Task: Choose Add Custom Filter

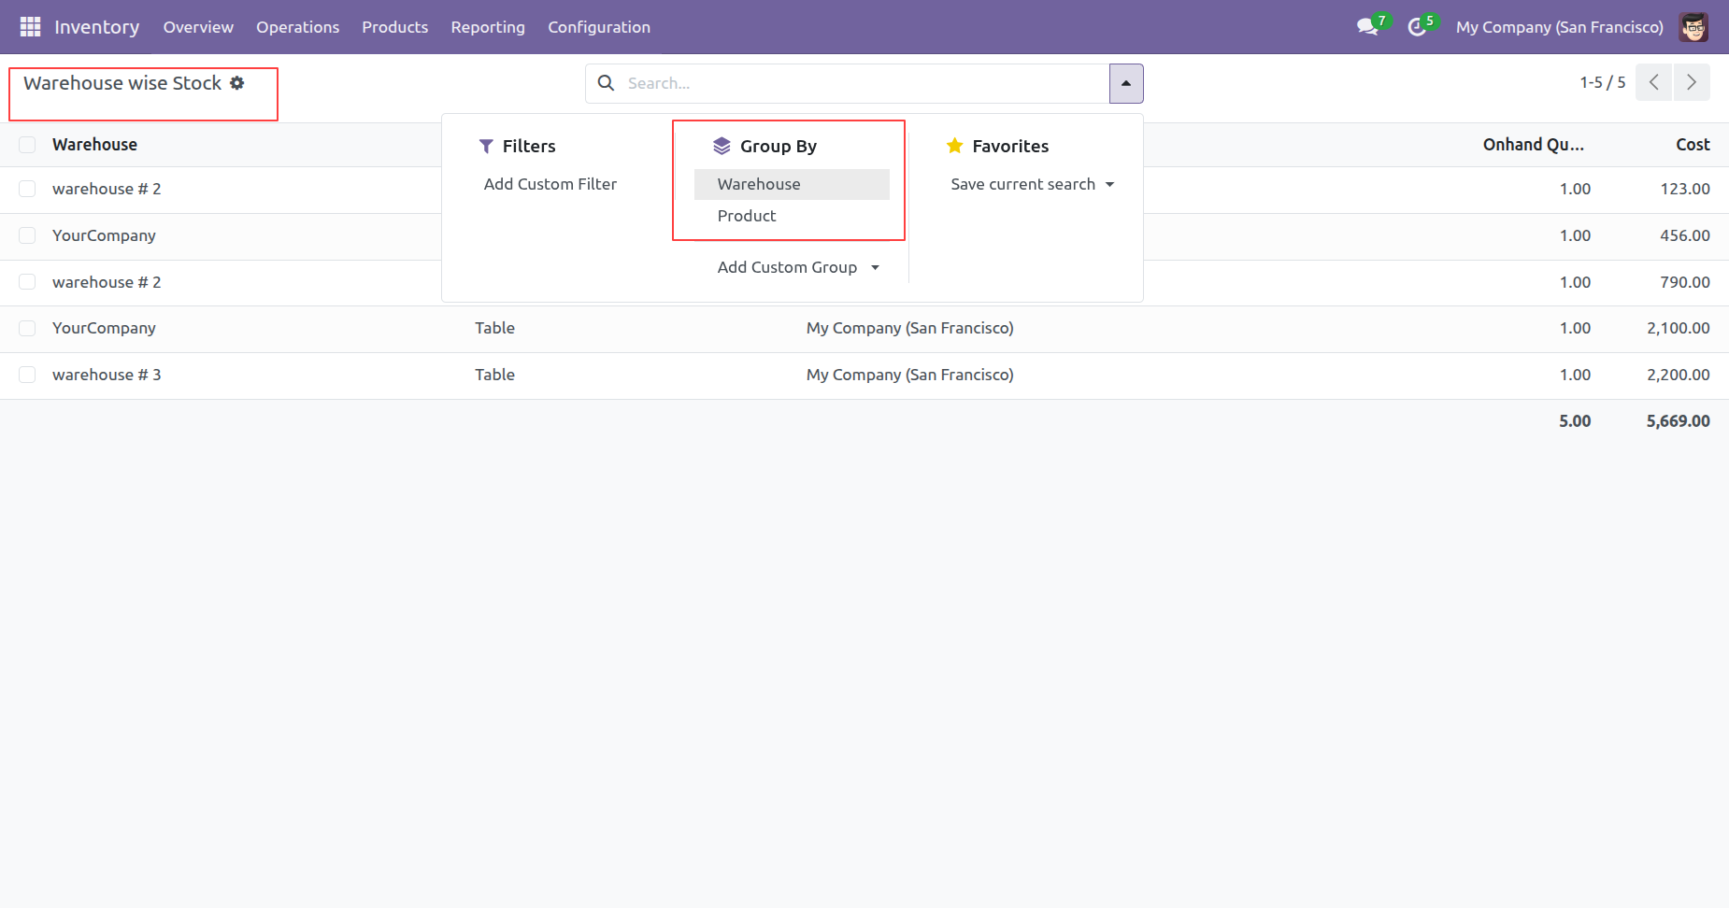Action: [550, 184]
